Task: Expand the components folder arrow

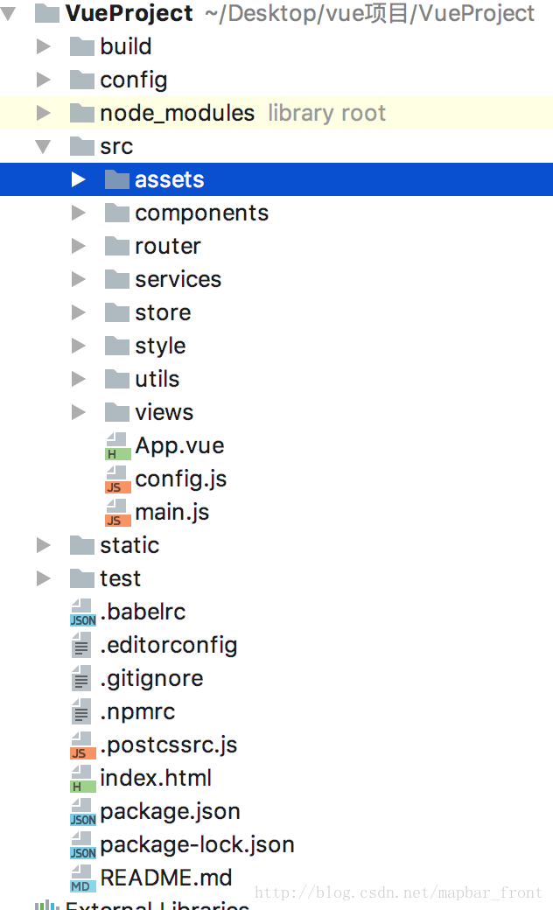Action: tap(79, 213)
